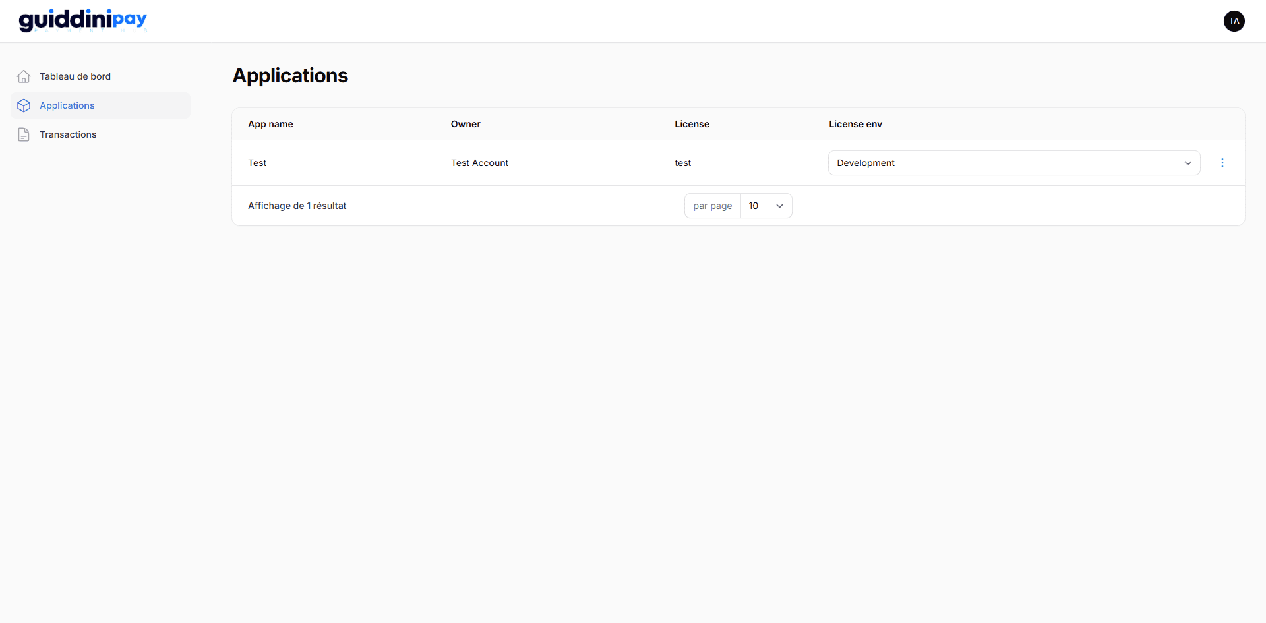1266x623 pixels.
Task: Select the Applications entry in sidebar
Action: [67, 105]
